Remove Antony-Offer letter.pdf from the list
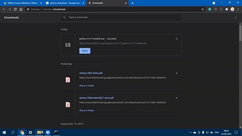Viewport: 242px width, 136px height. point(177,73)
